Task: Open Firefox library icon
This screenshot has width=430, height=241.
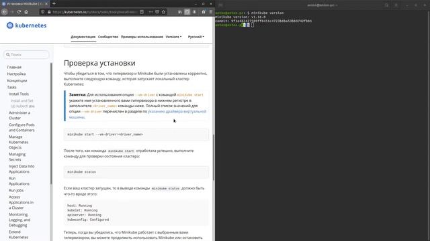Action: pyautogui.click(x=180, y=12)
